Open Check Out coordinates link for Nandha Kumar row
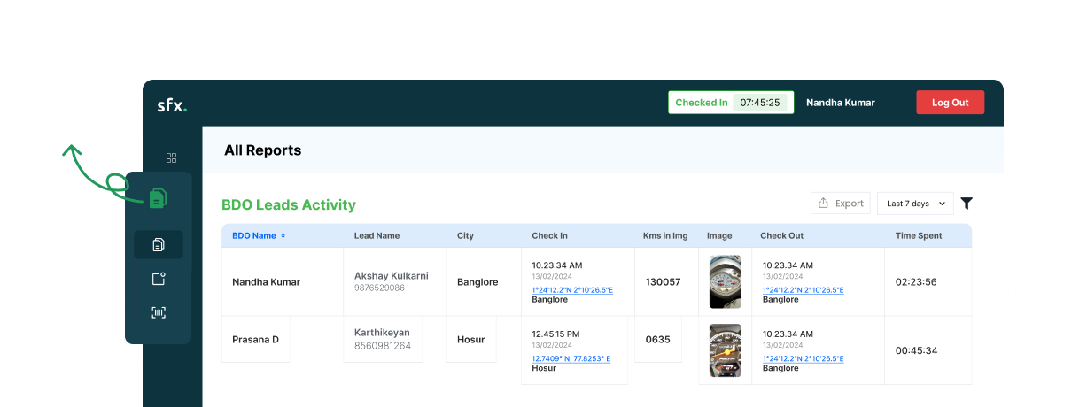This screenshot has height=407, width=1087. [x=803, y=290]
